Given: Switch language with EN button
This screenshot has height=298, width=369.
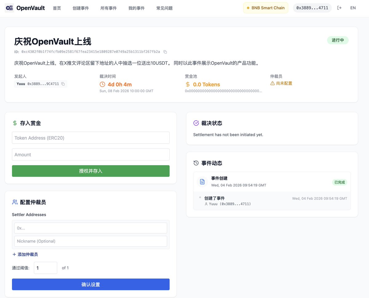Looking at the screenshot, I should pos(353,8).
